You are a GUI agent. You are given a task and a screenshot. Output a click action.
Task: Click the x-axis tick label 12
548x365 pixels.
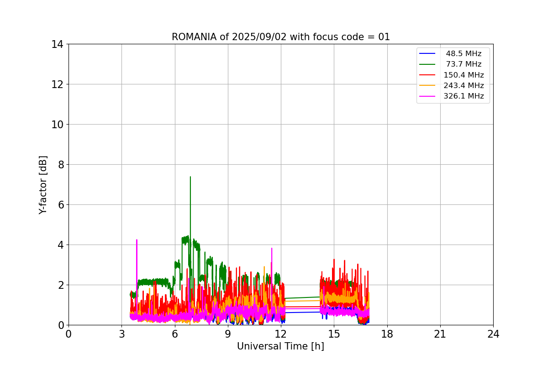pos(281,334)
